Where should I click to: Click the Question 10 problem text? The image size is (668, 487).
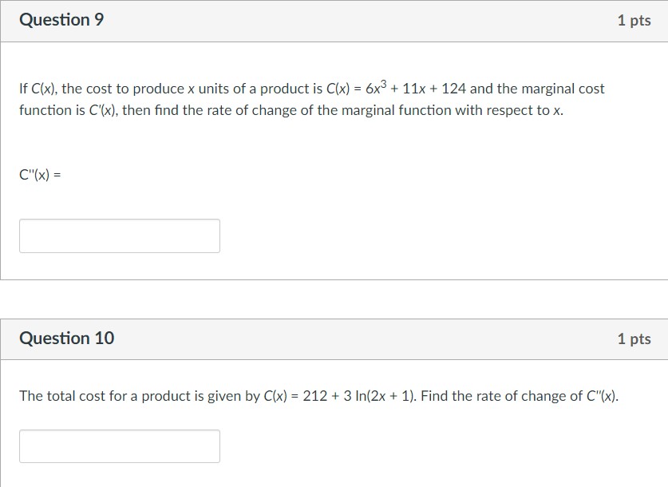click(x=319, y=395)
